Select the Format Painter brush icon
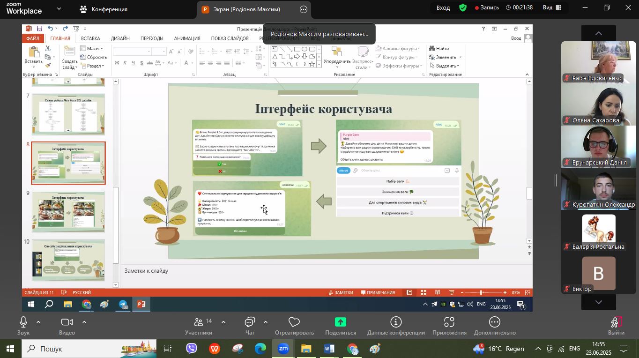This screenshot has height=358, width=639. tap(48, 66)
